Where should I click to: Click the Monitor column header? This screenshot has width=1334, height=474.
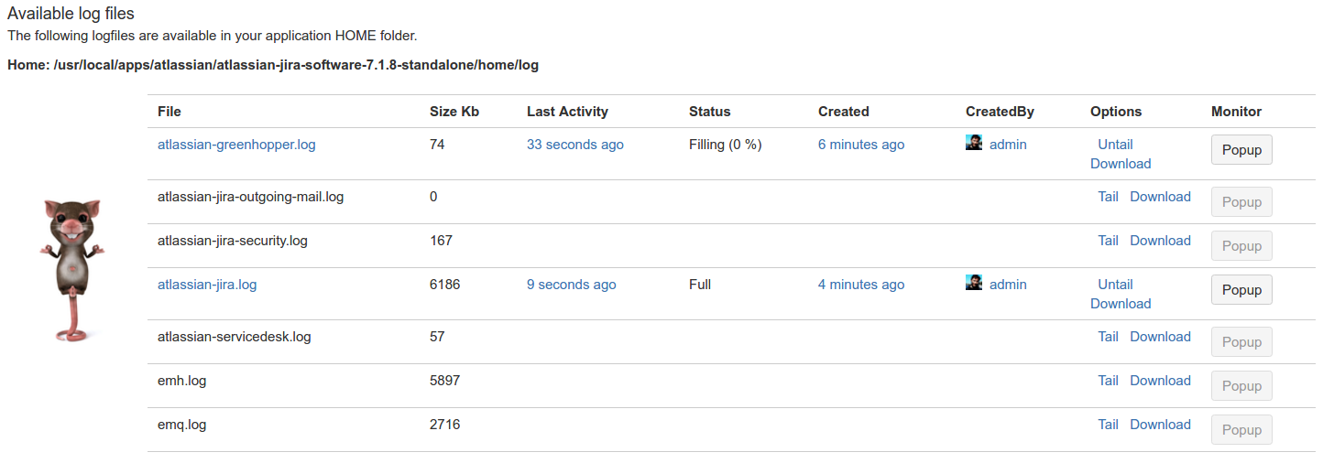1236,112
